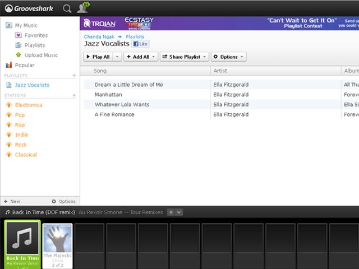Open the user profile icon with badge
The width and height of the screenshot is (359, 269).
point(83,8)
